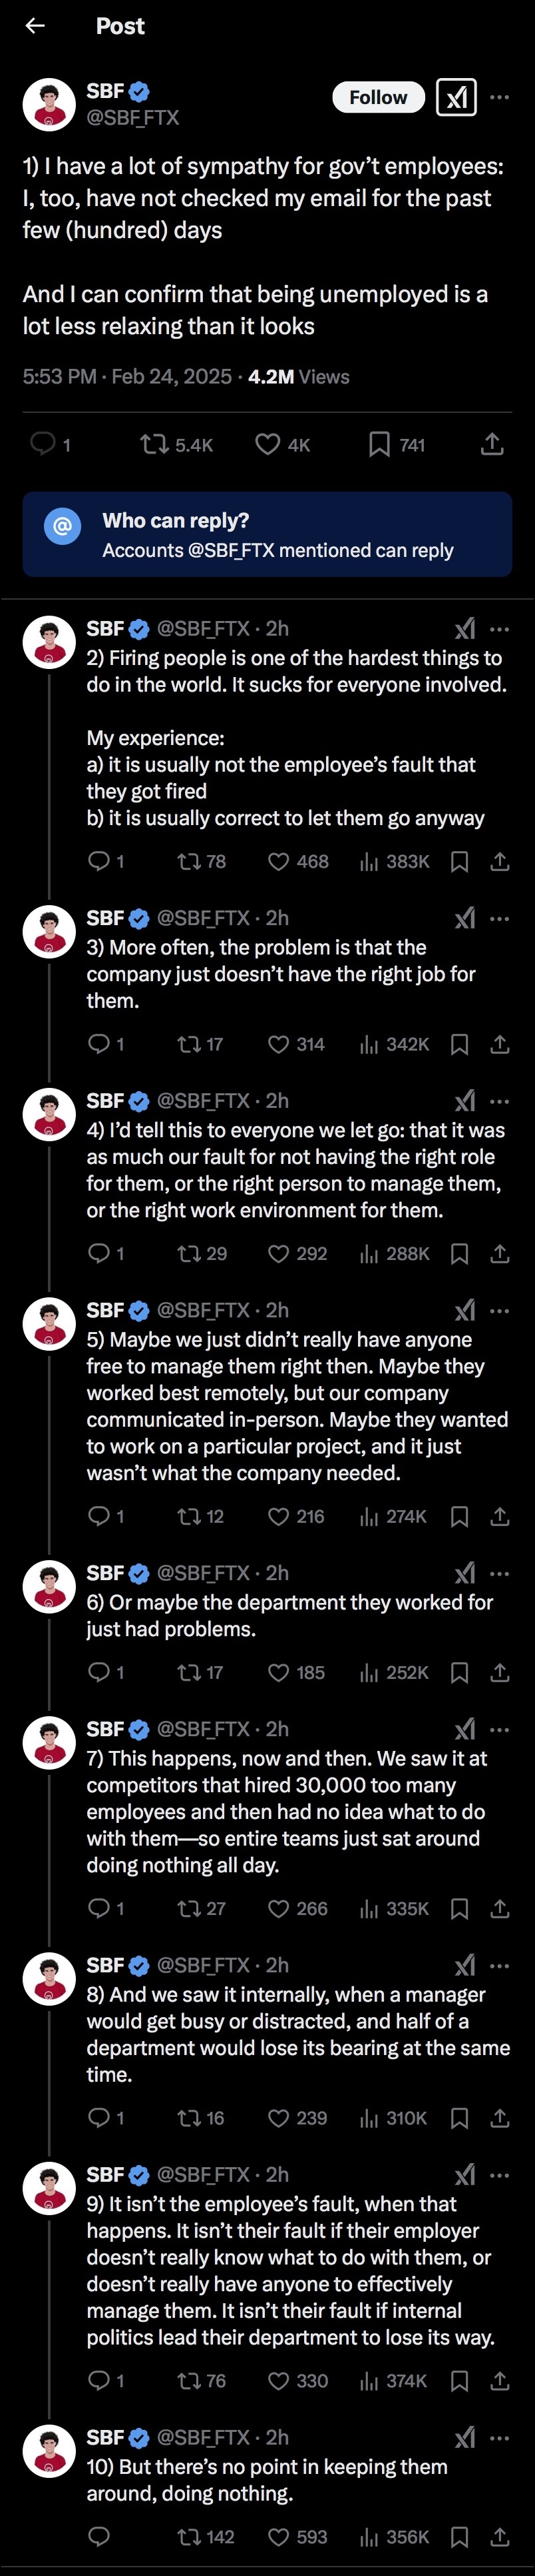Share the main post via share icon
The width and height of the screenshot is (535, 2576).
491,444
